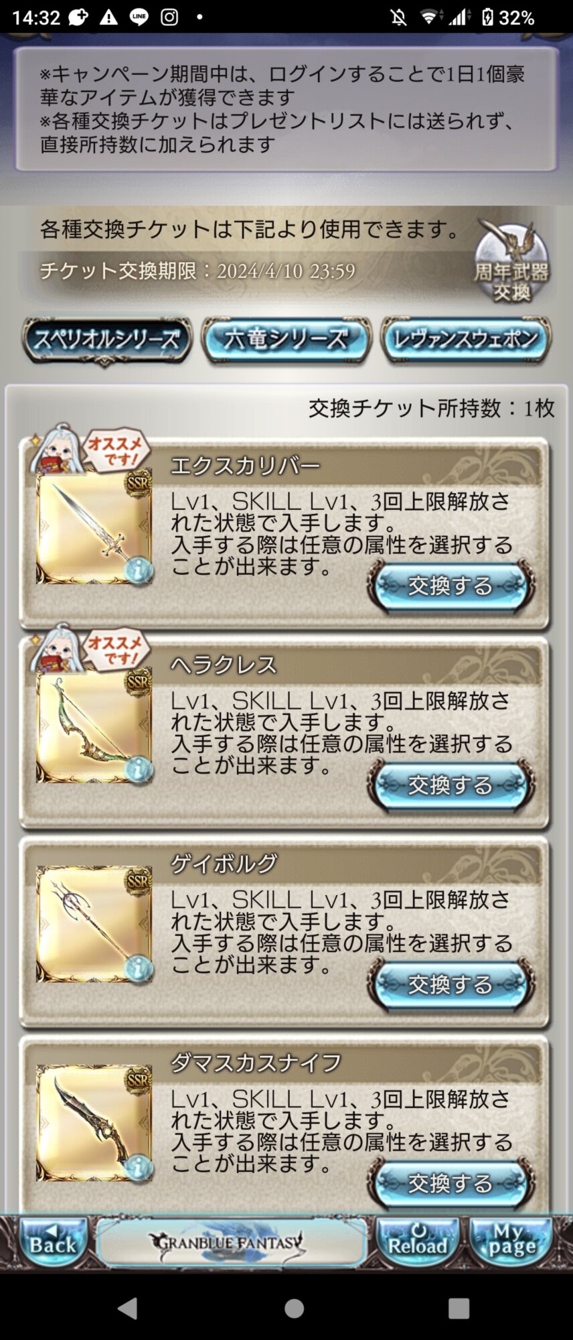Image resolution: width=573 pixels, height=1340 pixels.
Task: Tap the Android recent apps square
Action: pyautogui.click(x=459, y=1309)
